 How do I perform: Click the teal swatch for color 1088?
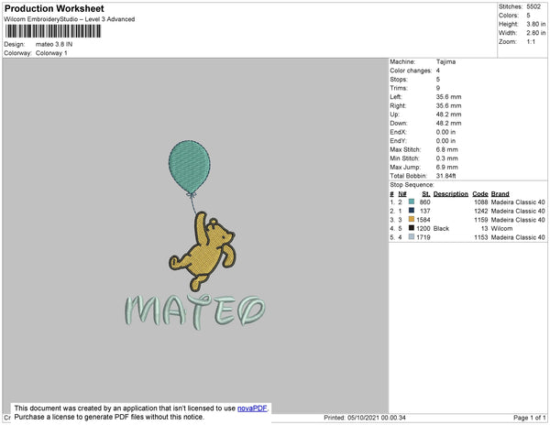[x=412, y=202]
